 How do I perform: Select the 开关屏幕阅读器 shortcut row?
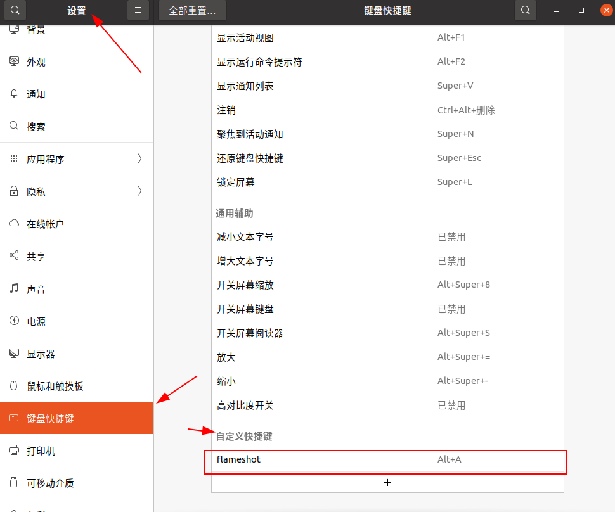pos(387,333)
